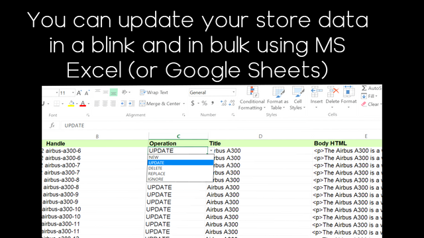Click the formula bar showing UPDATE
The image size is (424, 238).
pos(221,126)
